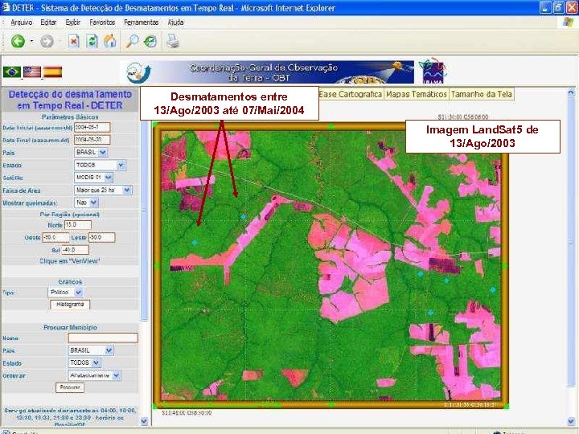This screenshot has height=434, width=579.
Task: Click the gray Forward arrow button
Action: [47, 41]
